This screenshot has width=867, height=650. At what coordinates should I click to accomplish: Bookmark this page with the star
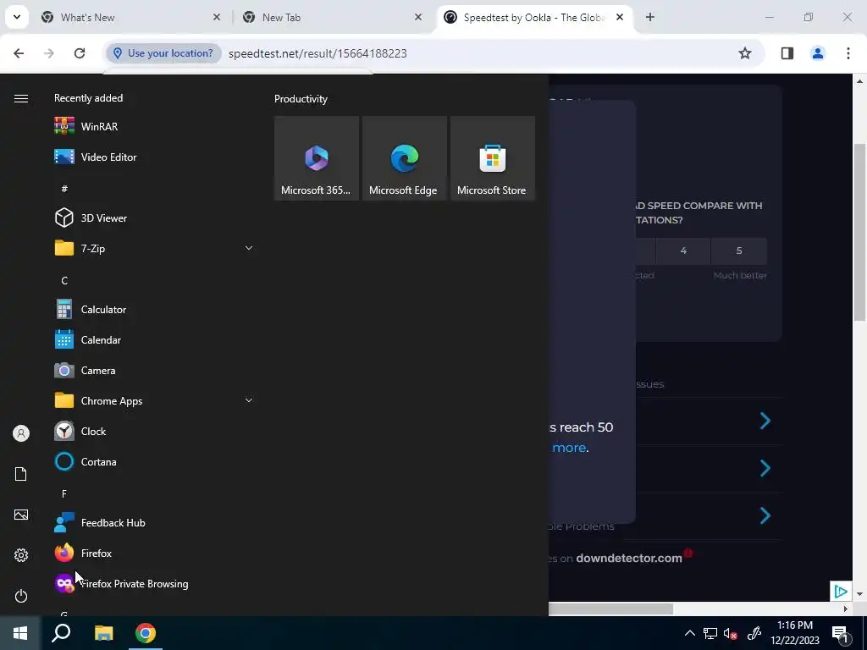[745, 53]
